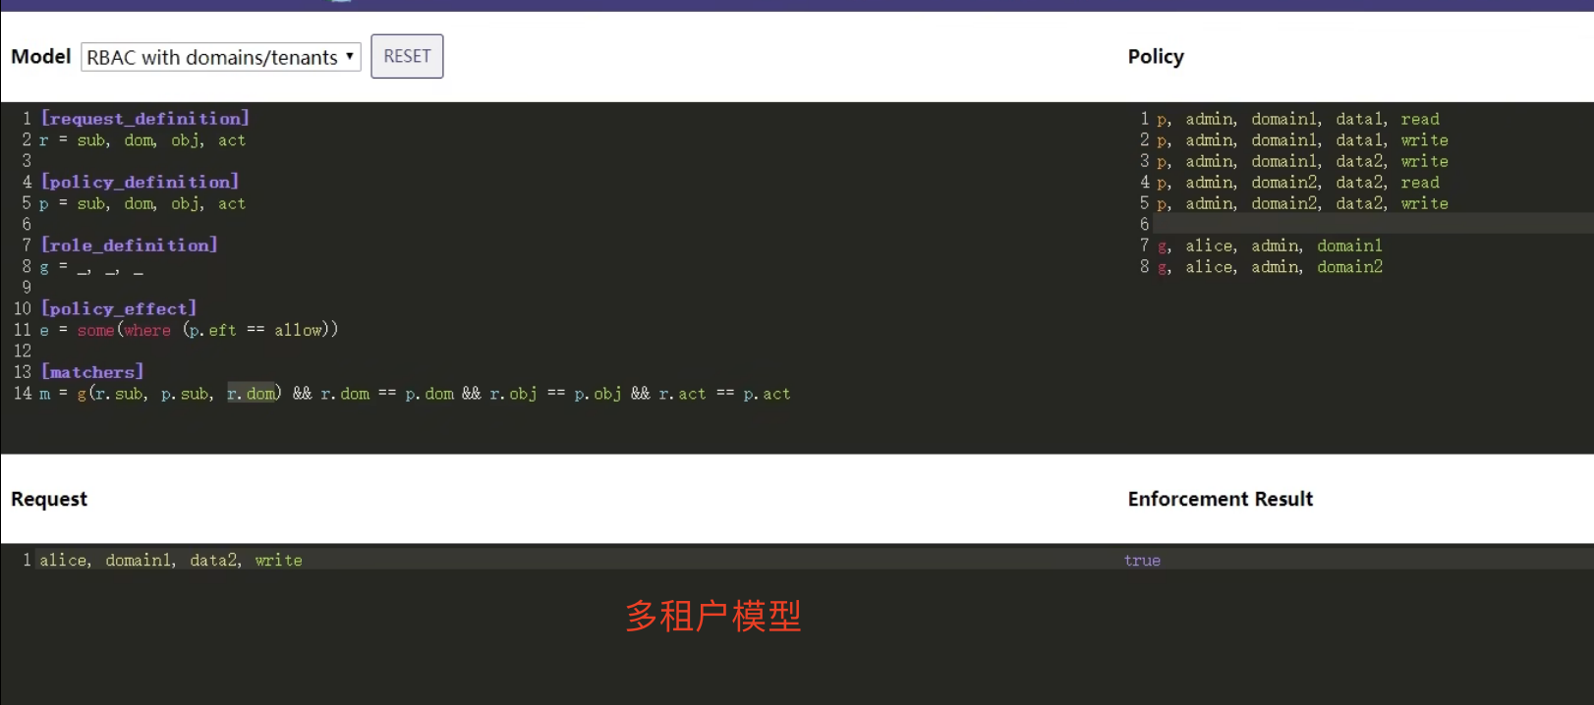Place cursor in the 'e = some(where...)' line

point(189,330)
